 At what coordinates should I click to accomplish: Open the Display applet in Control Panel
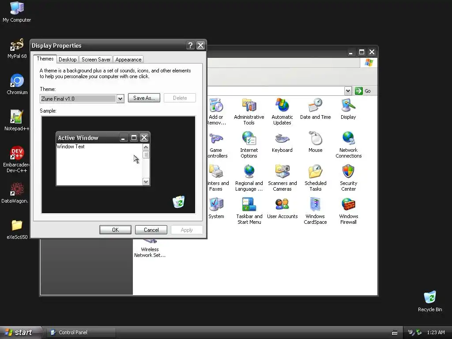coord(348,109)
